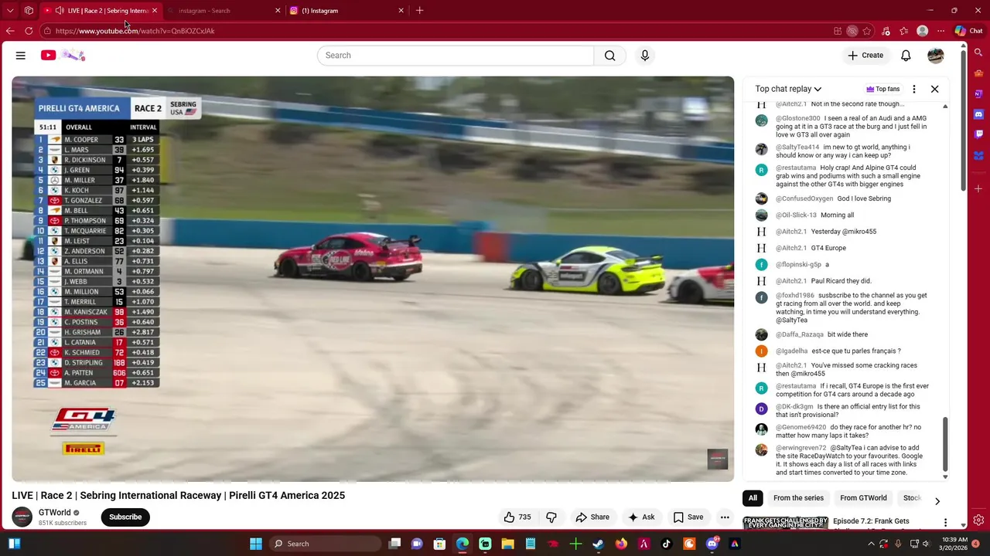Viewport: 990px width, 556px height.
Task: Open the tab actions menu chevron
Action: coord(10,11)
